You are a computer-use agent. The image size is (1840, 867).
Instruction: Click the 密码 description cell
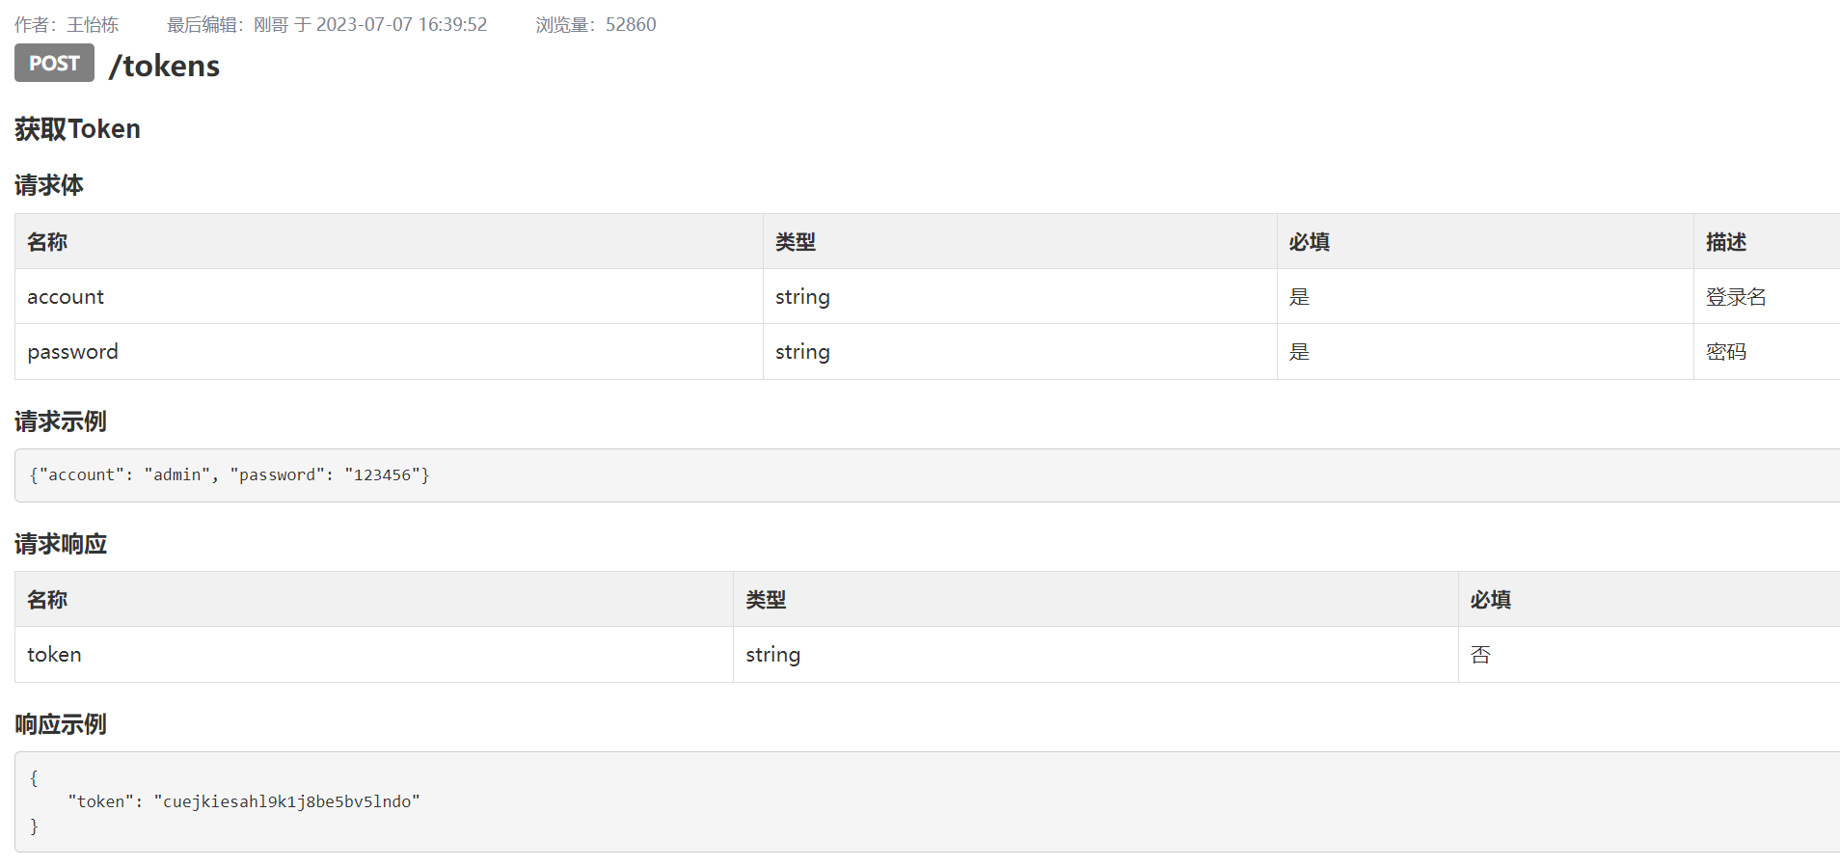point(1767,352)
